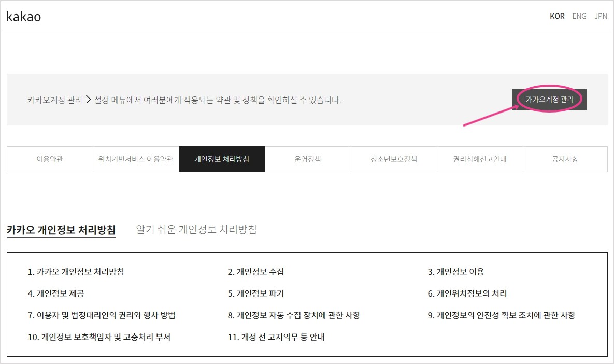The height and width of the screenshot is (364, 614).
Task: Jump to 6. 개인위치정보의 처리
Action: click(x=467, y=293)
